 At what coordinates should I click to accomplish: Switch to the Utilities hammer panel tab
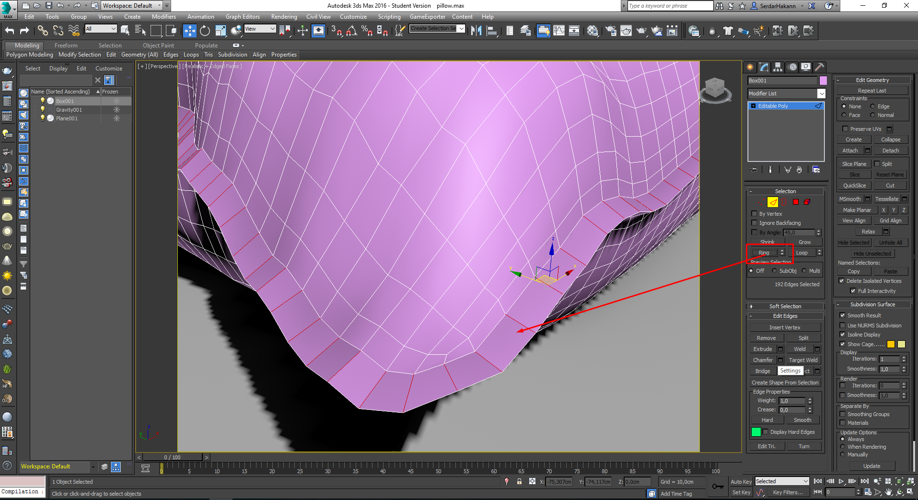tap(820, 67)
